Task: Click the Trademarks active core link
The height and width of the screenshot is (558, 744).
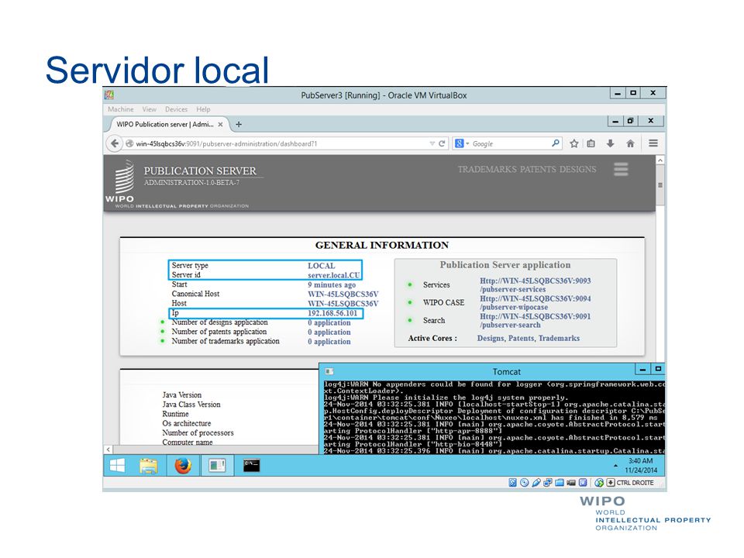Action: click(559, 339)
